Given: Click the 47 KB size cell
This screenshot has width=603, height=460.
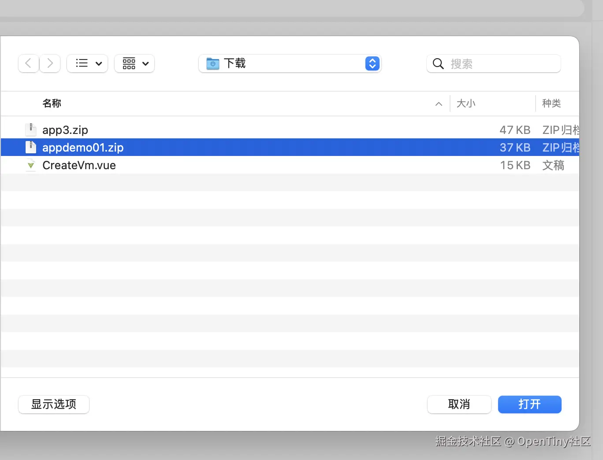Looking at the screenshot, I should pyautogui.click(x=515, y=130).
